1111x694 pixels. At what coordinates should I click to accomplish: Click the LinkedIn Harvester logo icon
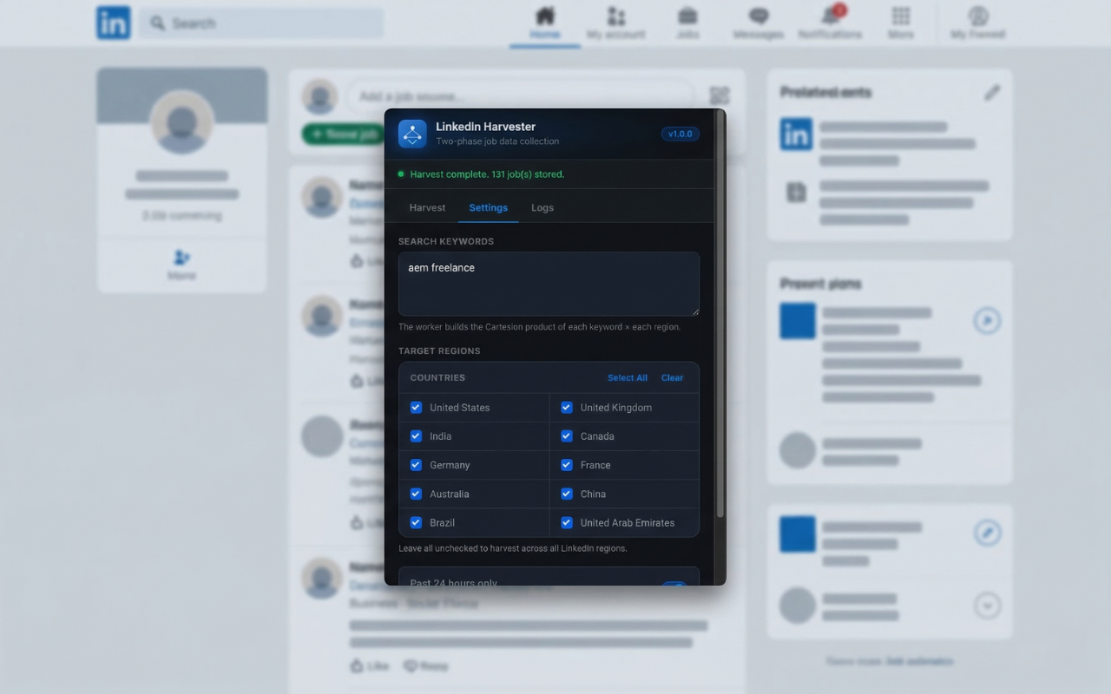412,134
